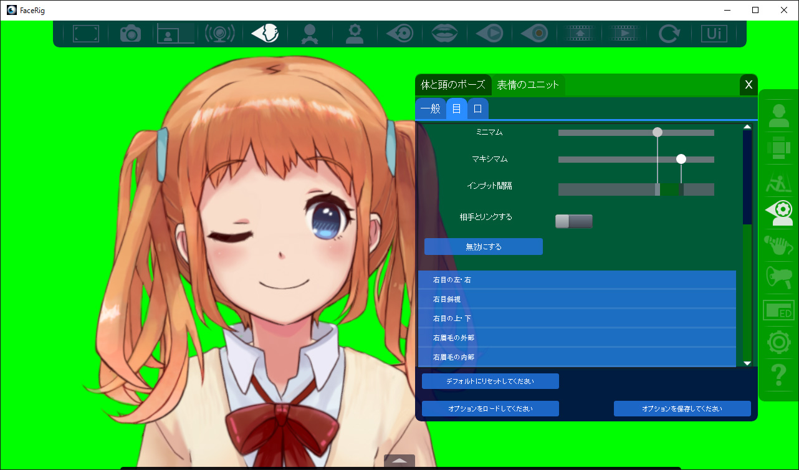Open the megaphone icon in right sidebar

coord(778,278)
